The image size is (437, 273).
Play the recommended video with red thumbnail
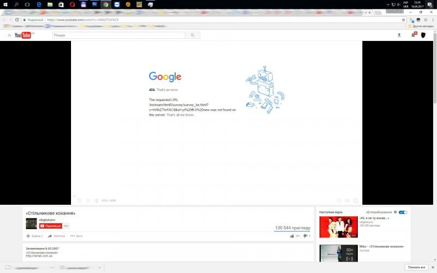pyautogui.click(x=338, y=227)
